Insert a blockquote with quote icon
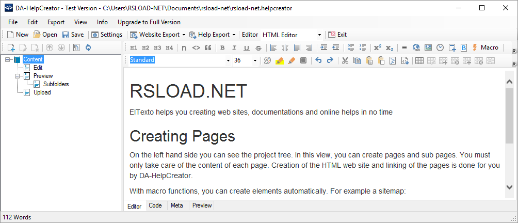Viewport: 518px width, 223px height. pos(208,48)
